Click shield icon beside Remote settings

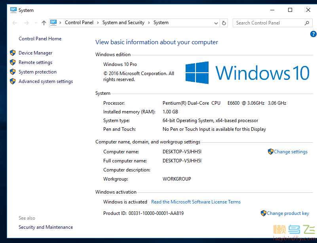[x=13, y=62]
